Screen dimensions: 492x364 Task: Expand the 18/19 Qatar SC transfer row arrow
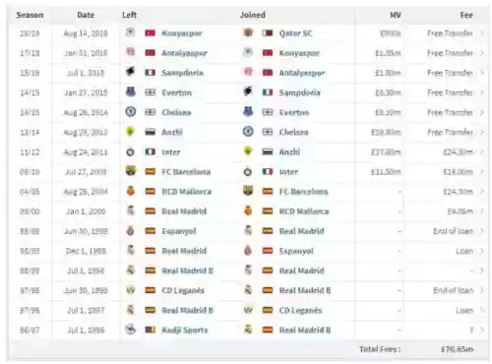click(482, 33)
